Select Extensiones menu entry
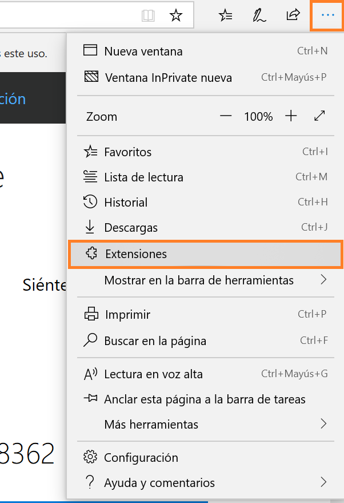Screen dimensions: 344x503 tap(136, 254)
